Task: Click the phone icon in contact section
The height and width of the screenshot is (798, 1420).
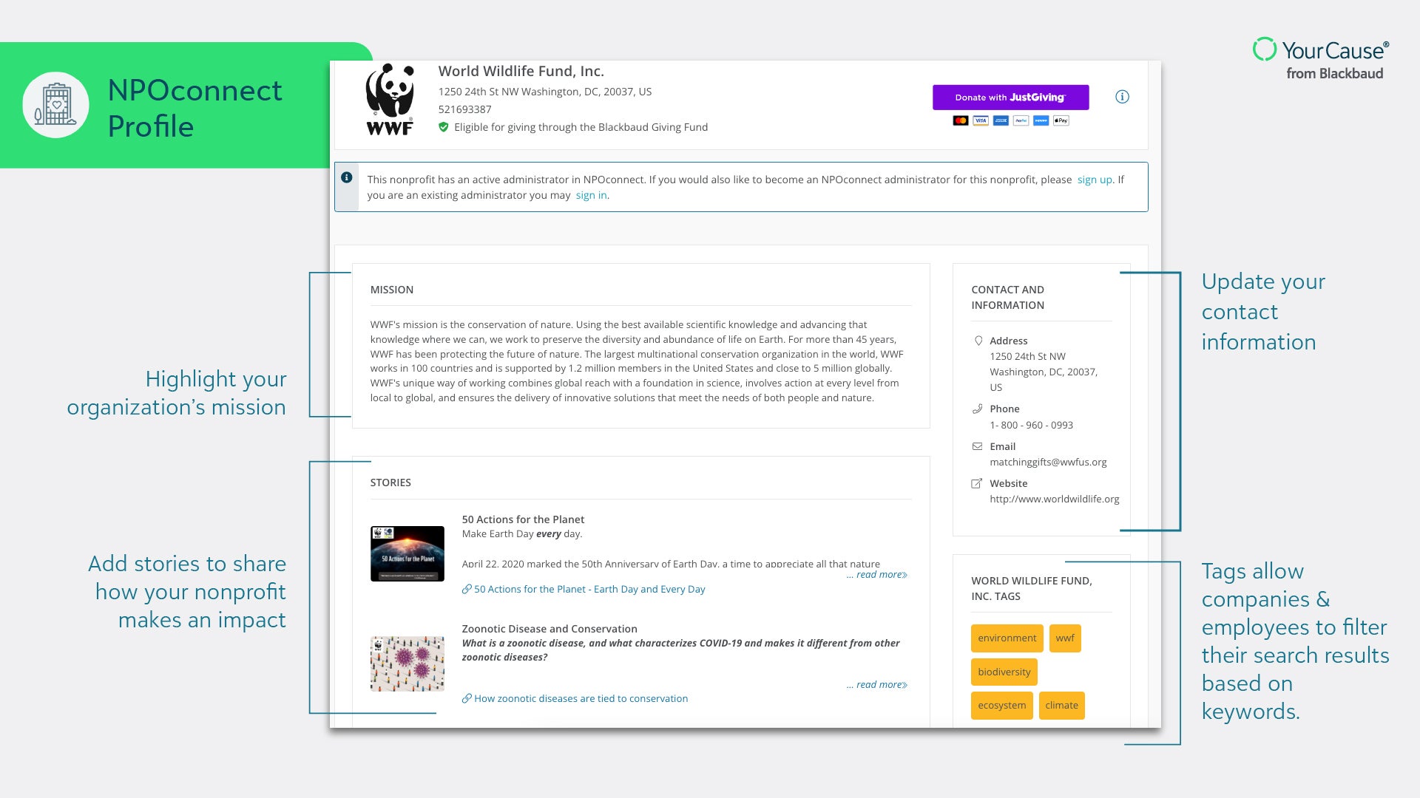Action: [x=977, y=409]
